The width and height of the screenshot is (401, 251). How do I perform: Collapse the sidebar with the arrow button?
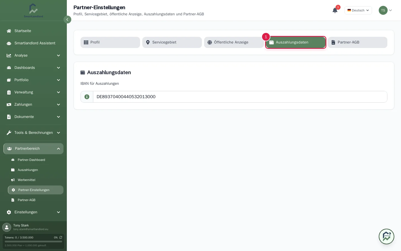pos(67,20)
